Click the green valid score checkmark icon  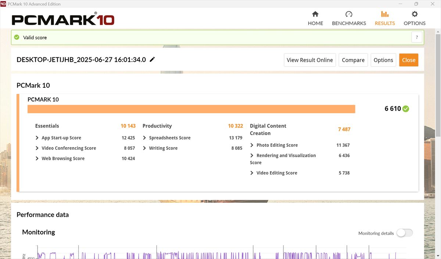(x=17, y=37)
